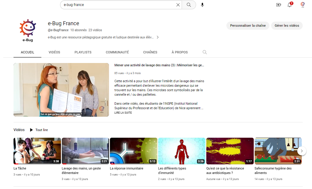
Task: Expand the channel description with the chevron
Action: [x=158, y=37]
